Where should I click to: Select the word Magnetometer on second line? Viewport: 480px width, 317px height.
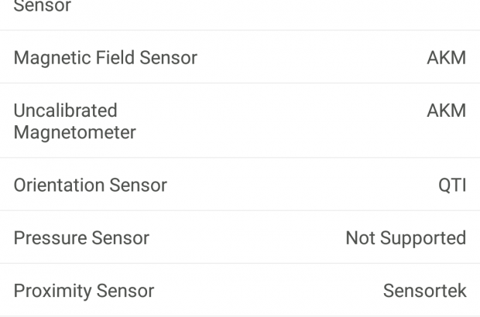[x=75, y=132]
